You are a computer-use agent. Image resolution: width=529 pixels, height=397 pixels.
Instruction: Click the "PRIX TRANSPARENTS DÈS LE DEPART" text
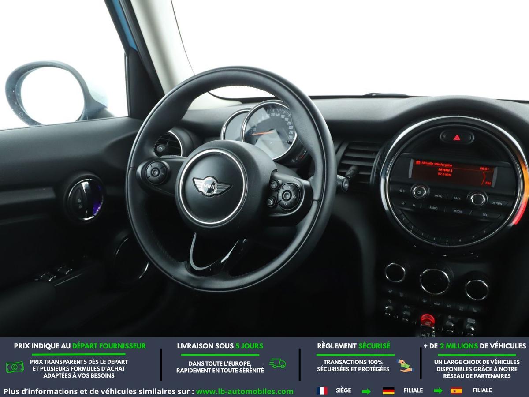coord(79,362)
